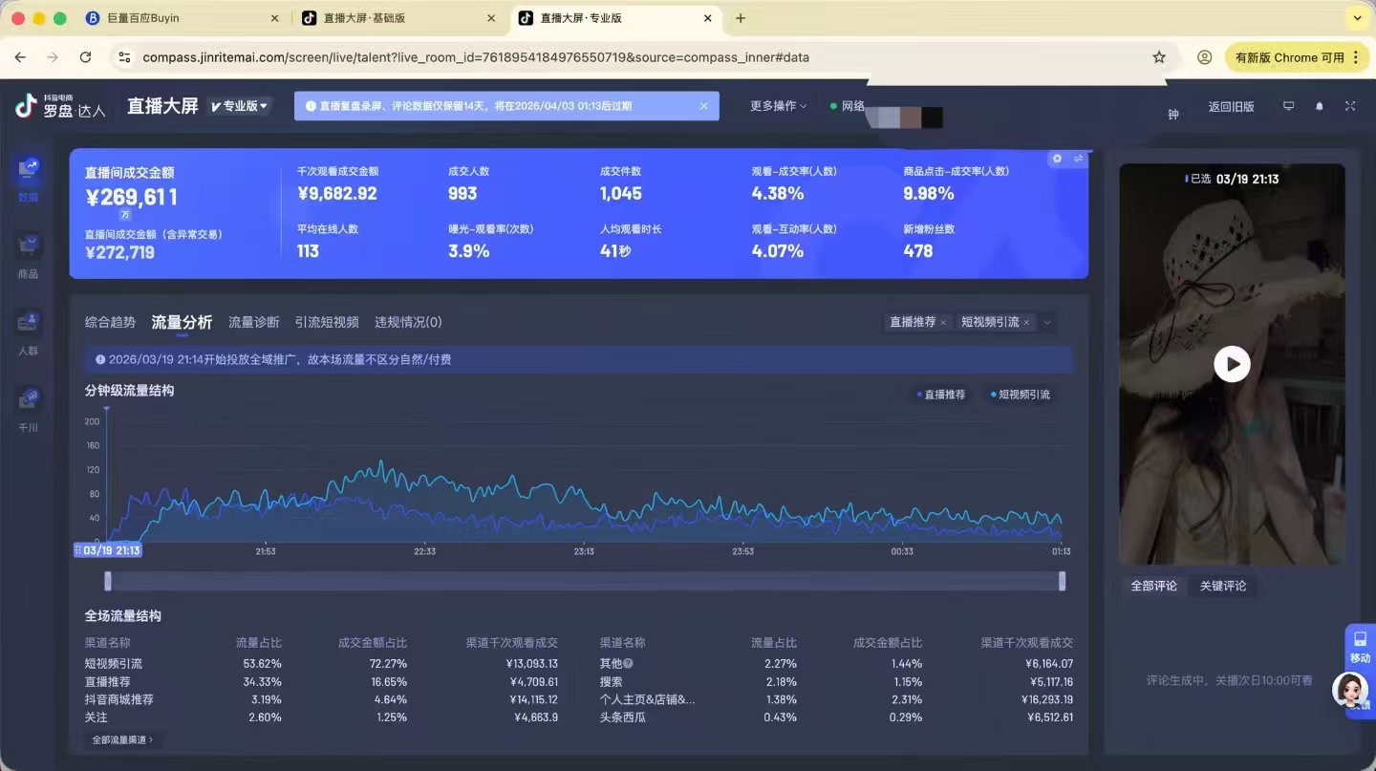The width and height of the screenshot is (1376, 771).
Task: Click the 返回旧版 link
Action: pos(1231,107)
